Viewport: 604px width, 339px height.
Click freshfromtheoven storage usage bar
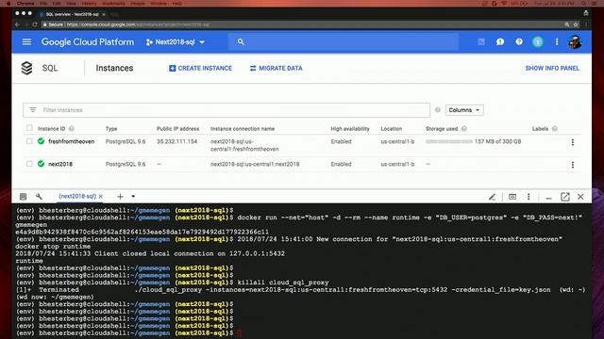(449, 141)
